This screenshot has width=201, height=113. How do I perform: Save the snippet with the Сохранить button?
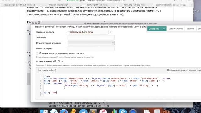154,29
